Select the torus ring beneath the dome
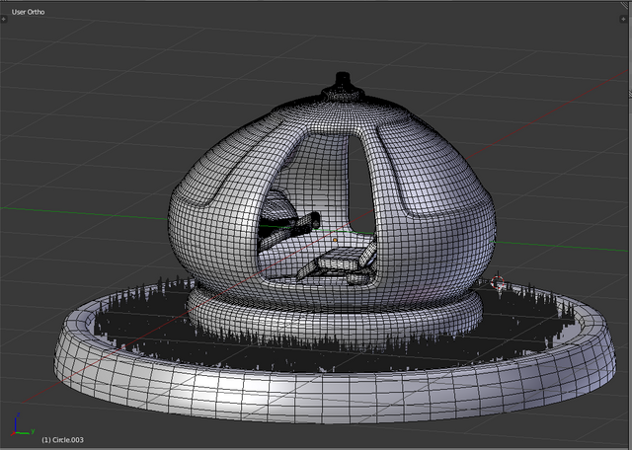 335,323
